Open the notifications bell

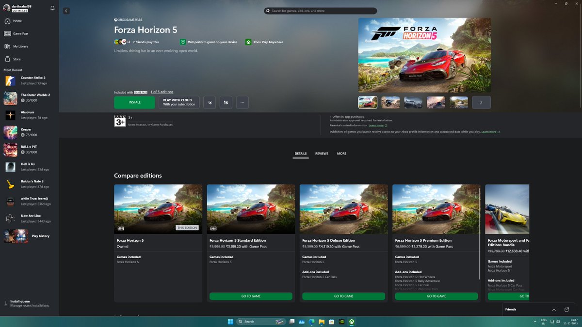pos(52,8)
